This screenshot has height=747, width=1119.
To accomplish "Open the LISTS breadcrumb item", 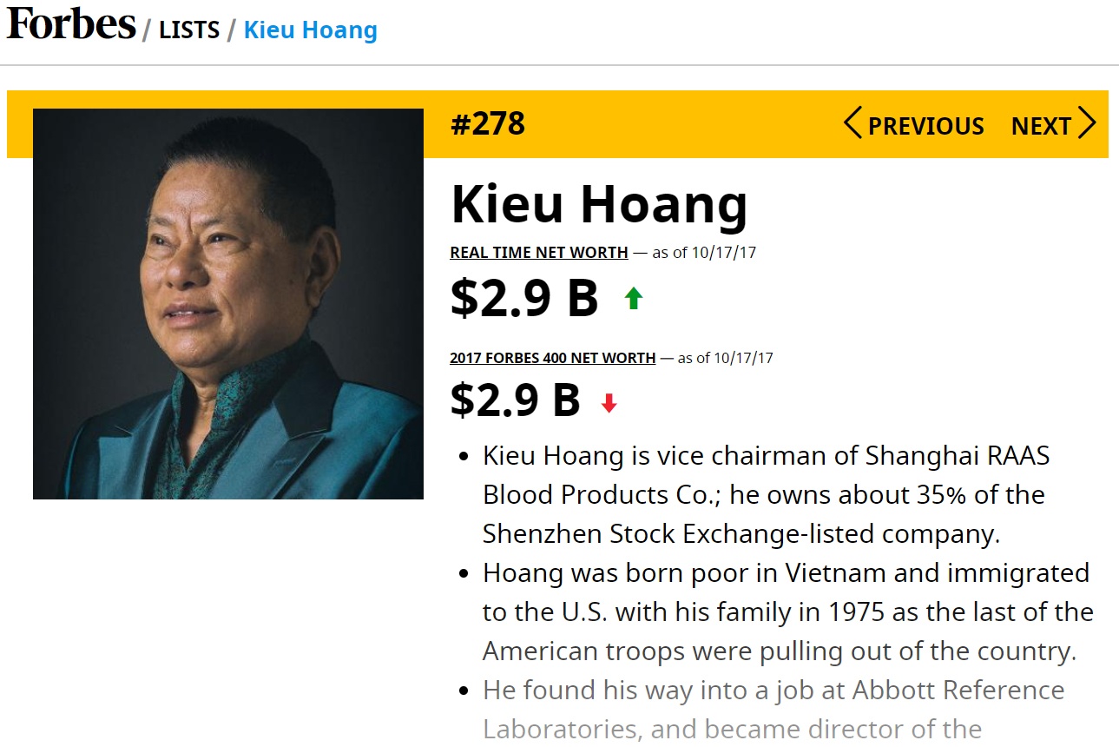I will (x=188, y=29).
